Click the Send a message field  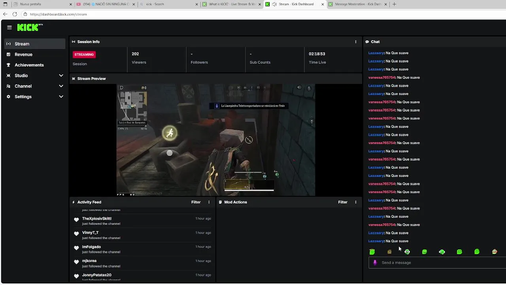(437, 262)
